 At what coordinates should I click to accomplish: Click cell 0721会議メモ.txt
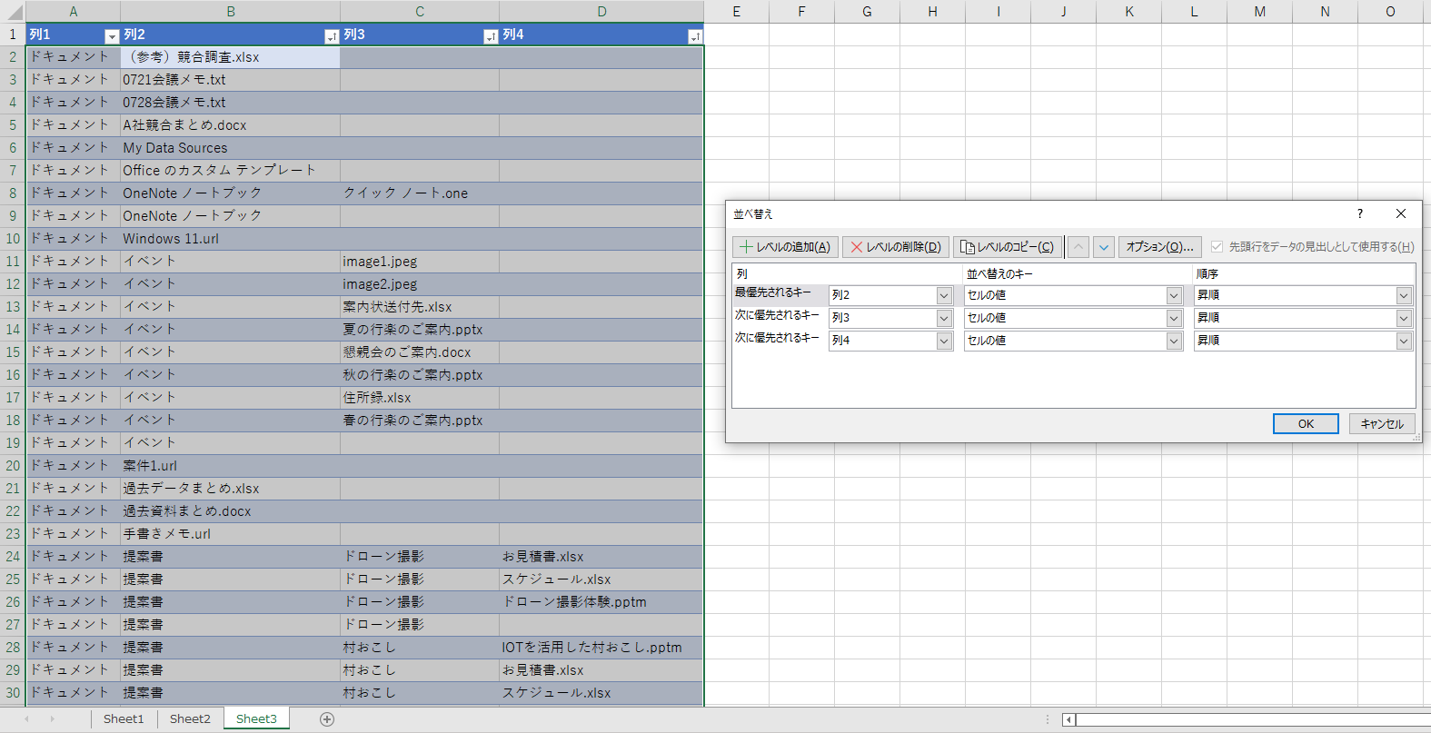(230, 80)
